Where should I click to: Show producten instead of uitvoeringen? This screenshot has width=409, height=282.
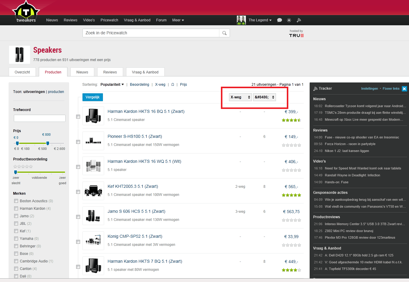pos(56,92)
